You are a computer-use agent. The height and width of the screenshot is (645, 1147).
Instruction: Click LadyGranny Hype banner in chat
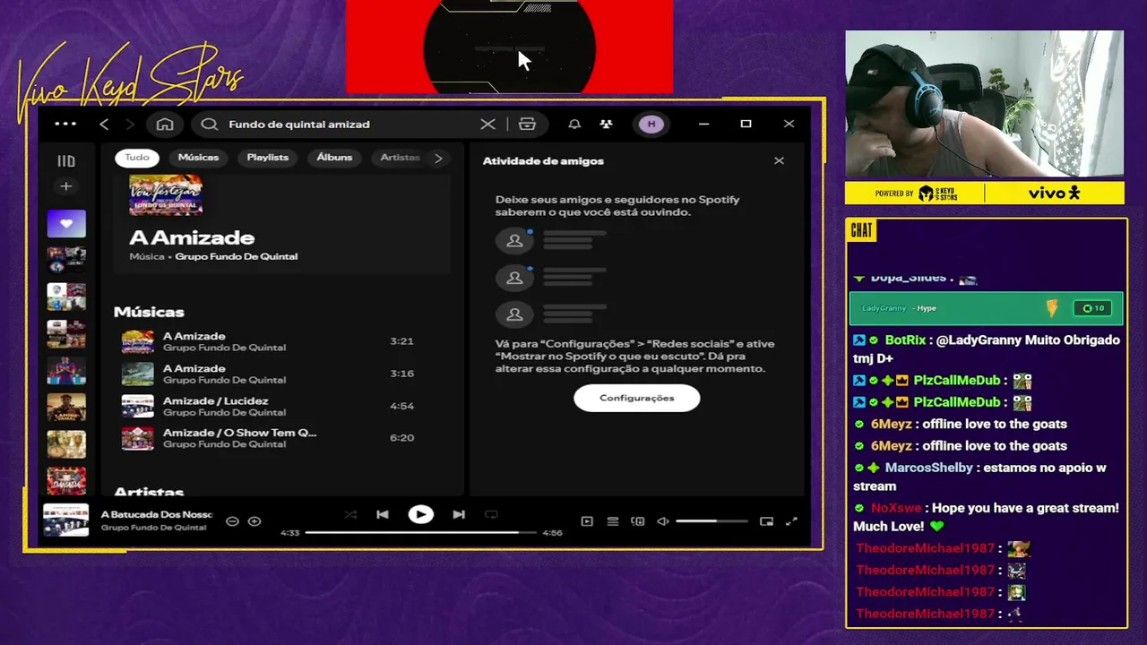click(x=986, y=308)
